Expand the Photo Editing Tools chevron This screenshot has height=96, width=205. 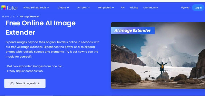pos(48,8)
